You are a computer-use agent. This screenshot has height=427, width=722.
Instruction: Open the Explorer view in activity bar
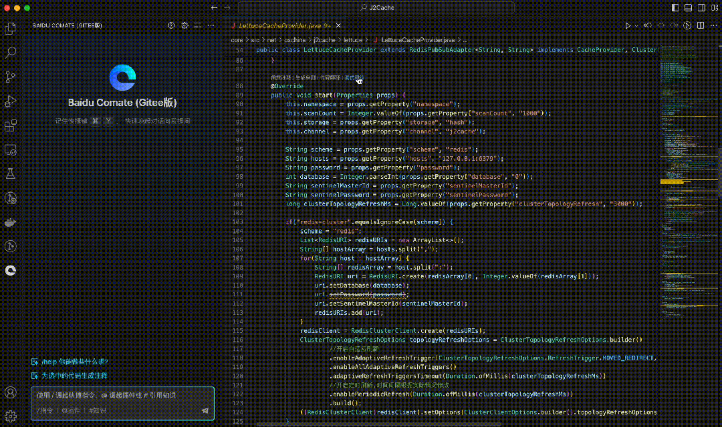click(11, 29)
